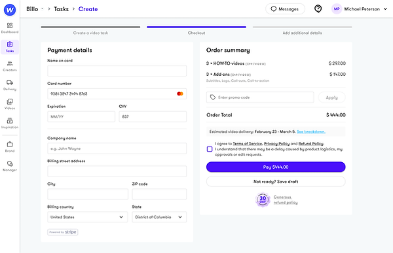Focus the Name on card field

[x=117, y=71]
